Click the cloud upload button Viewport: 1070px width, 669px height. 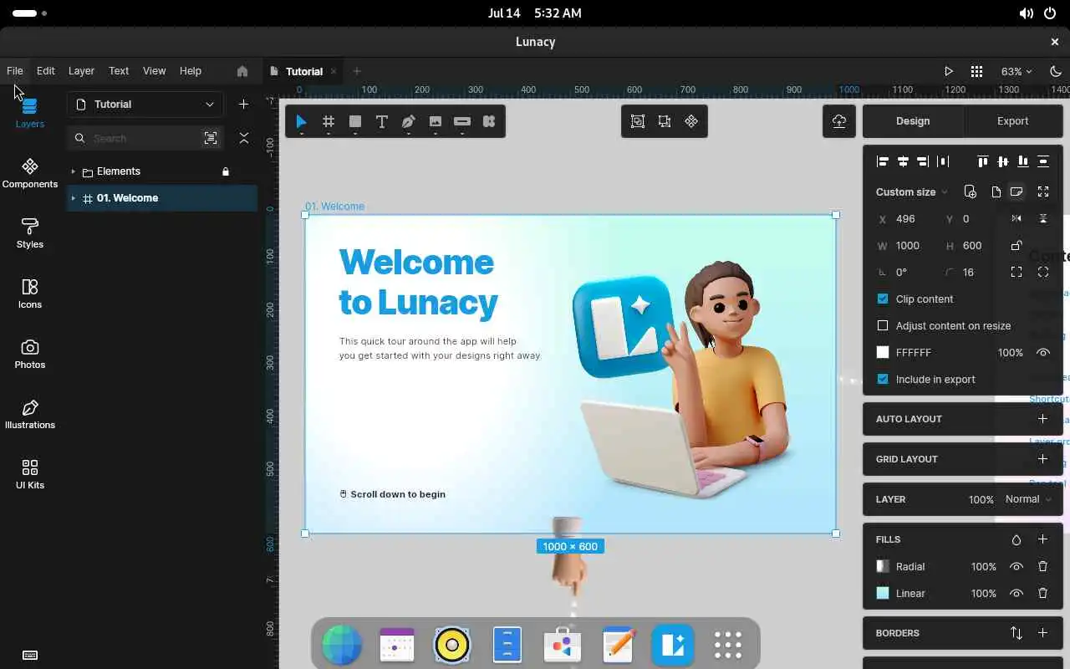click(839, 121)
